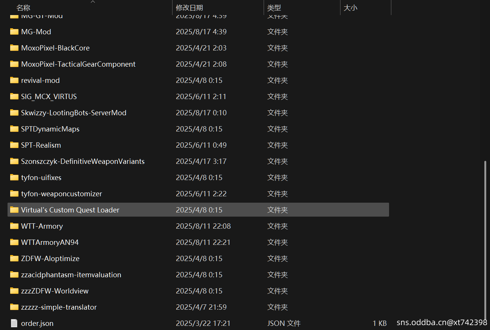Click the 2025/3/22 17:21 date of order.json
490x330 pixels.
[x=203, y=323]
